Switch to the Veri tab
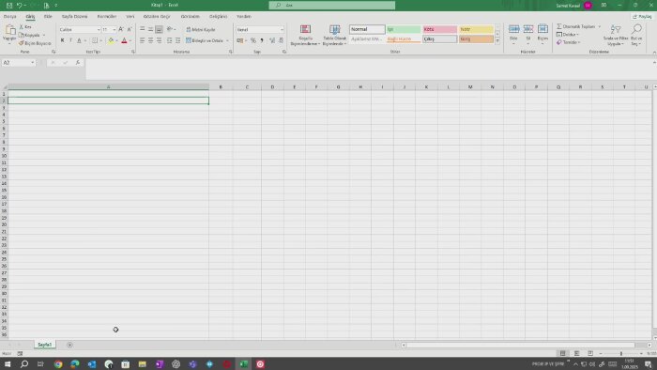The width and height of the screenshot is (657, 370). point(130,16)
